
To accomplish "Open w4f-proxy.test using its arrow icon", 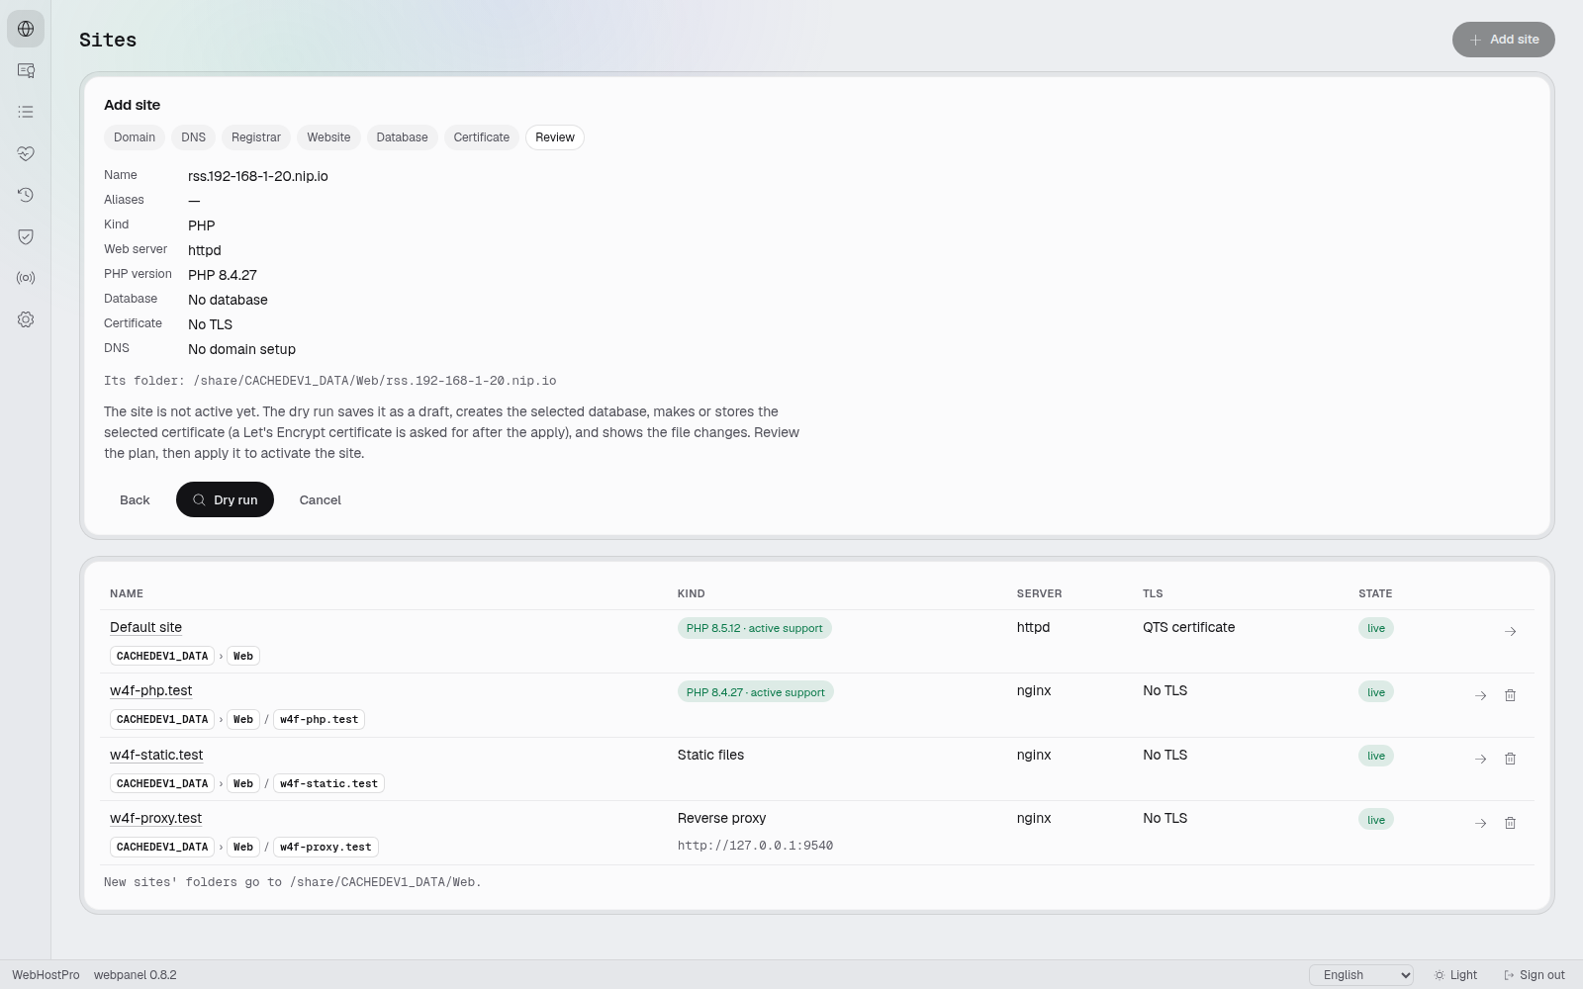I will [1481, 823].
